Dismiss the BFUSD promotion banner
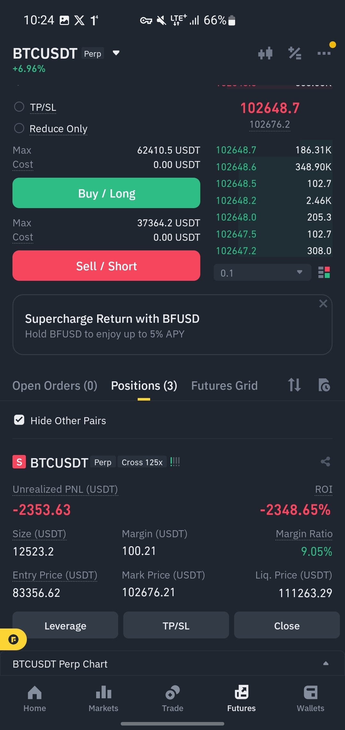Image resolution: width=345 pixels, height=730 pixels. [323, 304]
